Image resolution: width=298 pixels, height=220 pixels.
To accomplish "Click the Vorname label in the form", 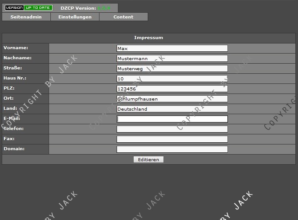I will 16,47.
